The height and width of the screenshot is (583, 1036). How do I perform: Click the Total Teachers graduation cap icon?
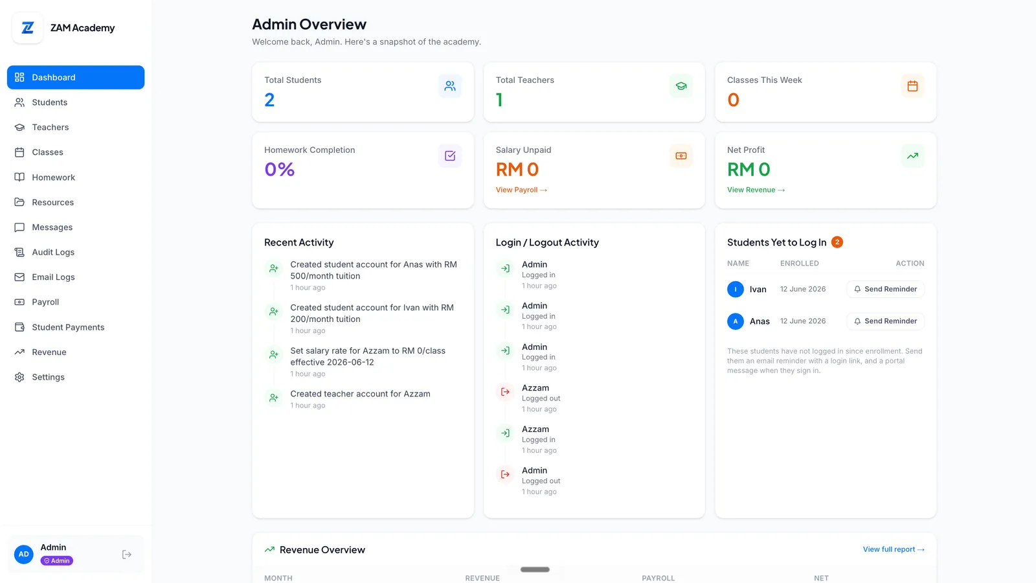tap(681, 86)
